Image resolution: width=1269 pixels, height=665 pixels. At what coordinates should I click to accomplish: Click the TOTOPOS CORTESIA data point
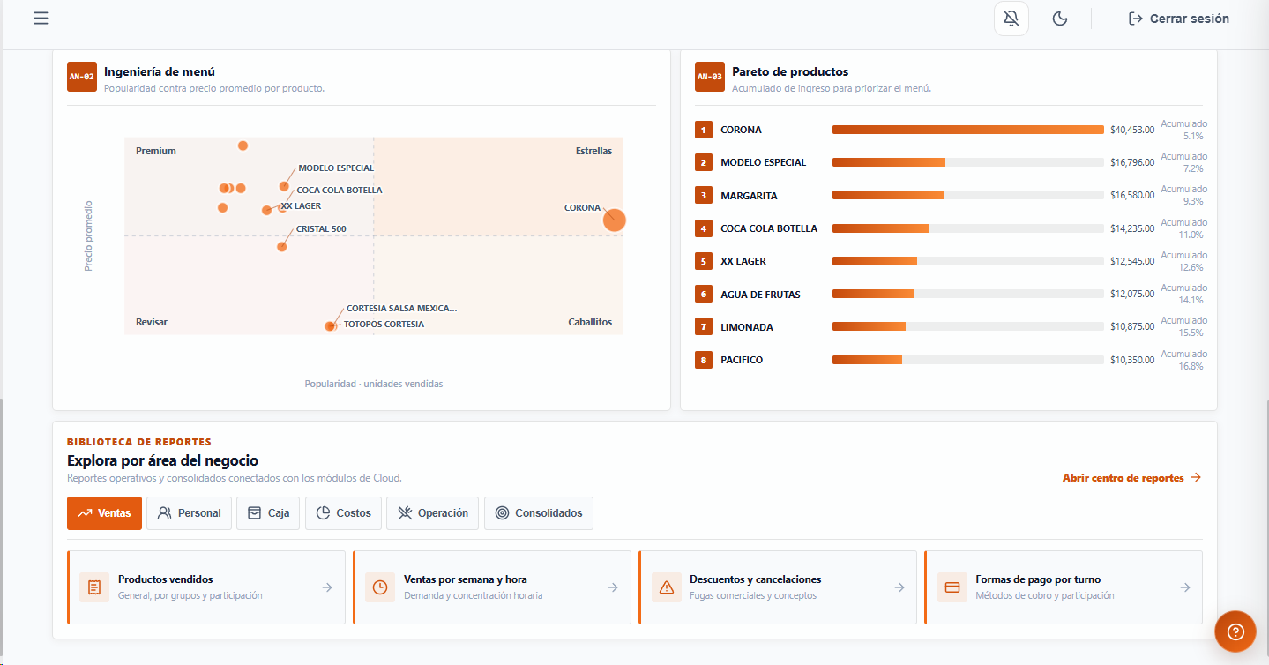tap(330, 326)
